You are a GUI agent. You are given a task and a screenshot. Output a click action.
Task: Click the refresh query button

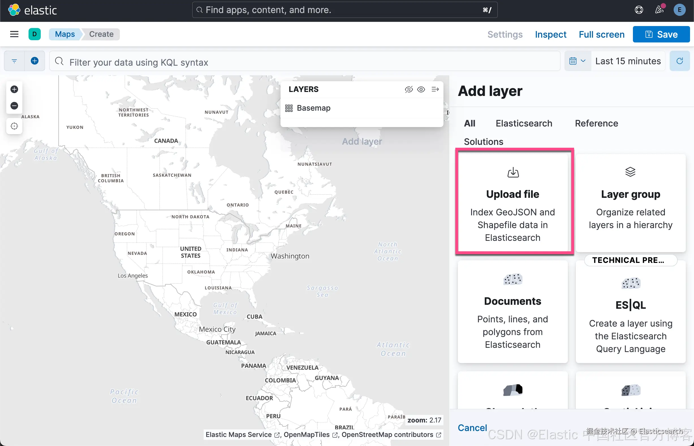point(680,61)
